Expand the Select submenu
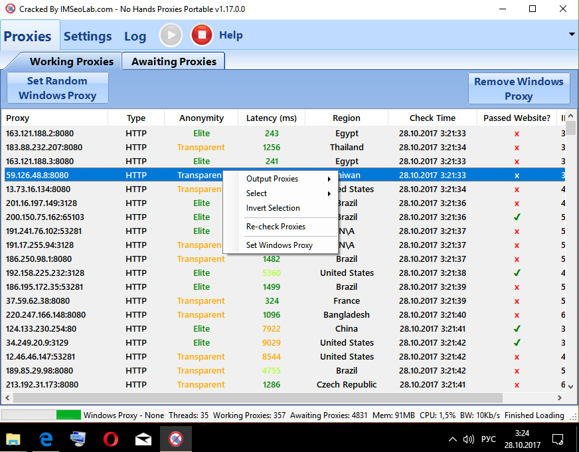This screenshot has height=452, width=579. pyautogui.click(x=287, y=193)
